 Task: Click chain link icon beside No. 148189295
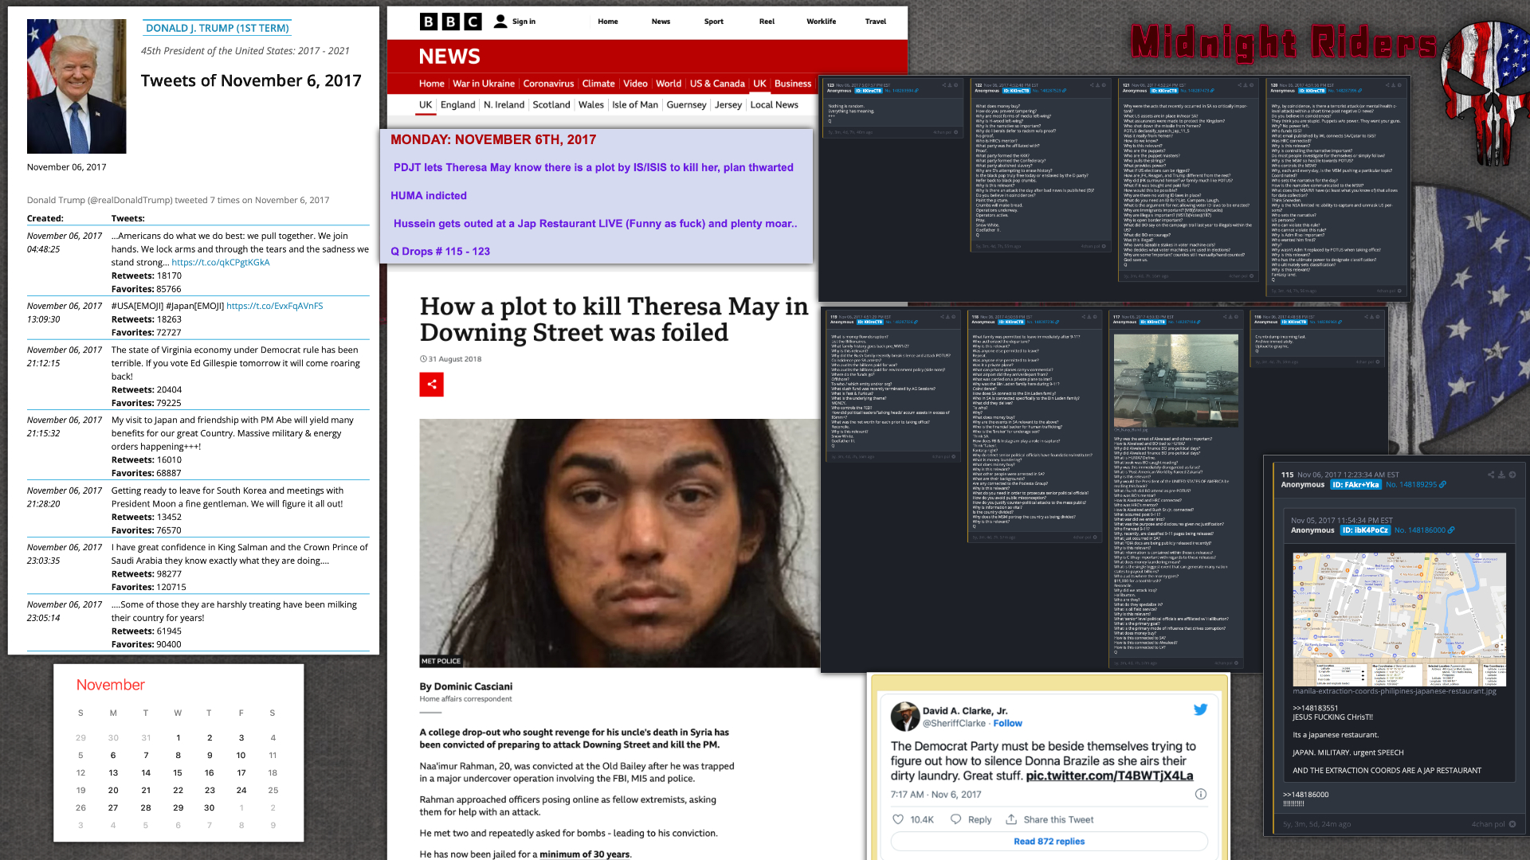coord(1442,484)
